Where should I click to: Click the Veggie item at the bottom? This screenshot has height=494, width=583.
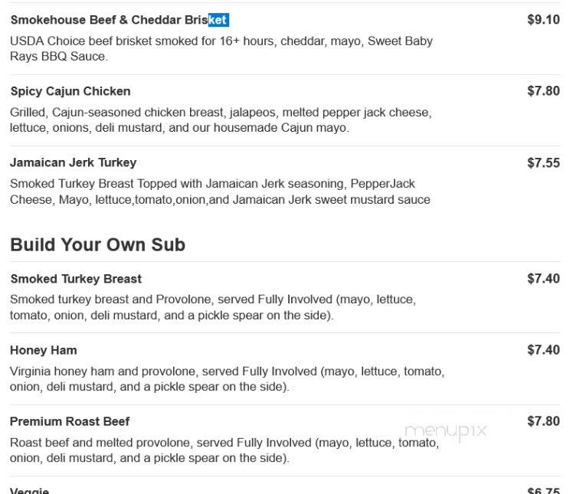[29, 491]
